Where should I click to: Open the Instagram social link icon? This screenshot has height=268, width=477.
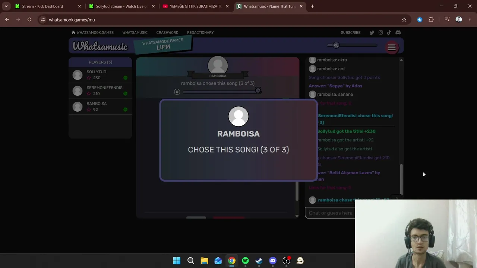click(x=380, y=32)
